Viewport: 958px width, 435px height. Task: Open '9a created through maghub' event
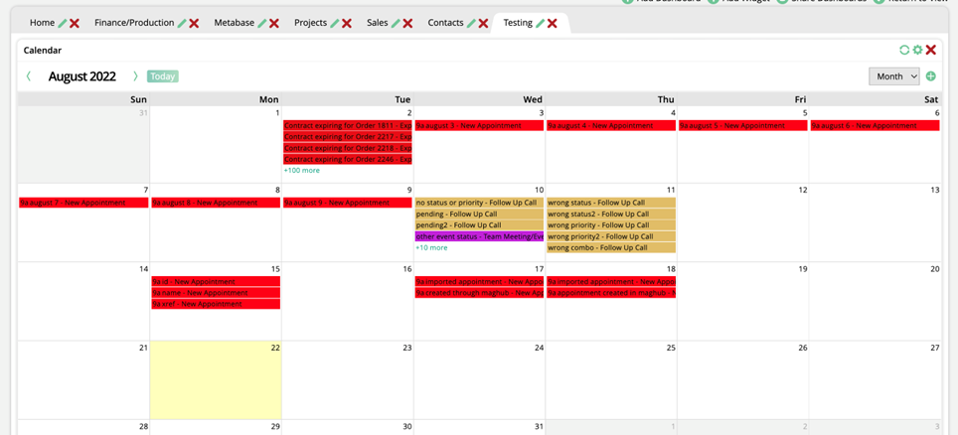[479, 293]
